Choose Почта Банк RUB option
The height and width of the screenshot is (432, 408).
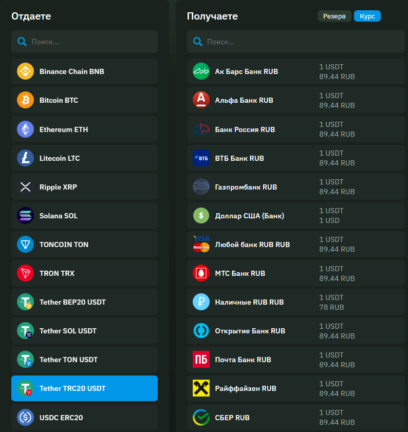(296, 360)
